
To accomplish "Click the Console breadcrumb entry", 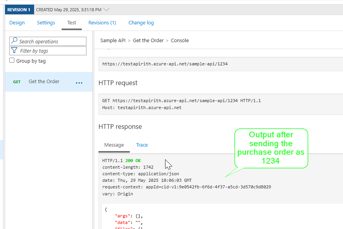I will click(x=179, y=40).
